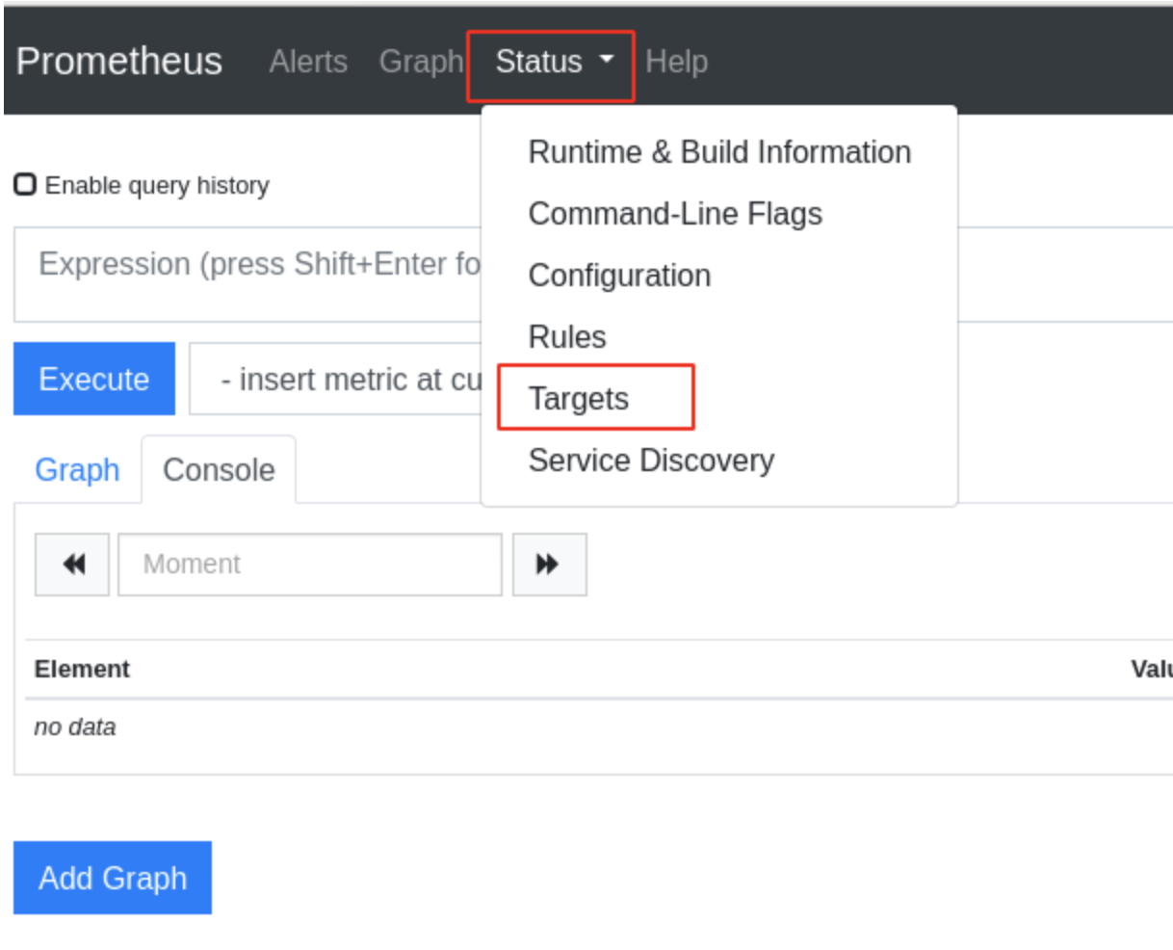The height and width of the screenshot is (950, 1173).
Task: Open the insert metric at cursor dropdown
Action: coord(335,380)
